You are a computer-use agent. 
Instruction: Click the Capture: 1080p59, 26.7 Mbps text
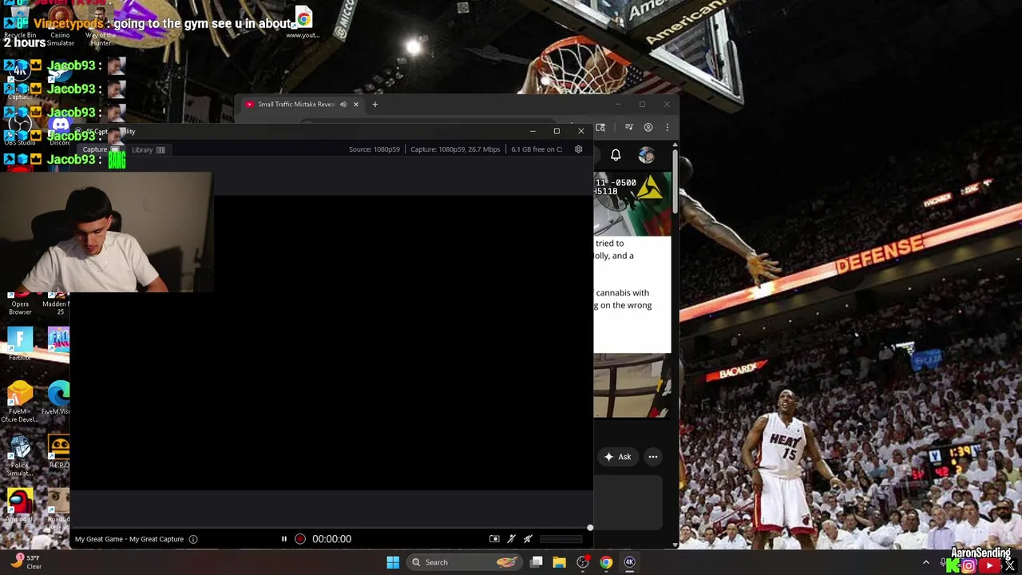point(455,149)
